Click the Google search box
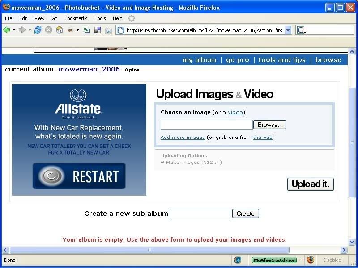Viewport: 358px width, 268px height. [x=330, y=30]
